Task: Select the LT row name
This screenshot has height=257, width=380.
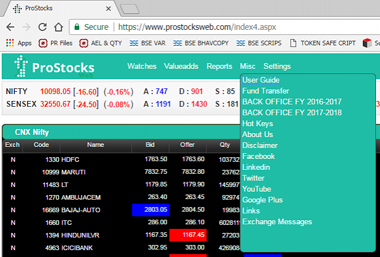Action: [x=65, y=185]
